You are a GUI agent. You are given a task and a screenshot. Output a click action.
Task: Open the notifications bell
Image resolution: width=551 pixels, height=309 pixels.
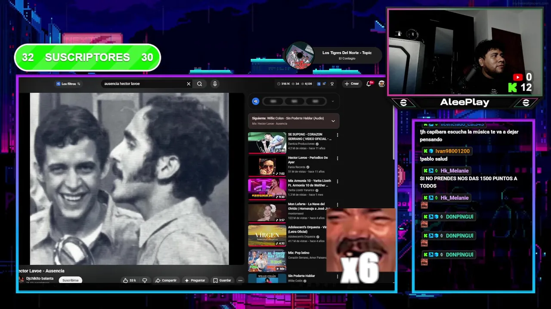[369, 84]
